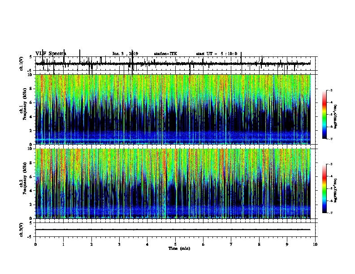Click the ch.2 frequency axis '6' tick label
Viewport: 355px width, 274px height.
[x=31, y=177]
